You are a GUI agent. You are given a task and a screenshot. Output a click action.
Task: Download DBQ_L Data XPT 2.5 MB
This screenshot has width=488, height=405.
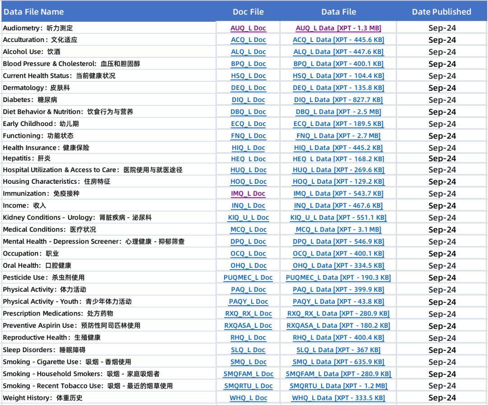click(338, 112)
